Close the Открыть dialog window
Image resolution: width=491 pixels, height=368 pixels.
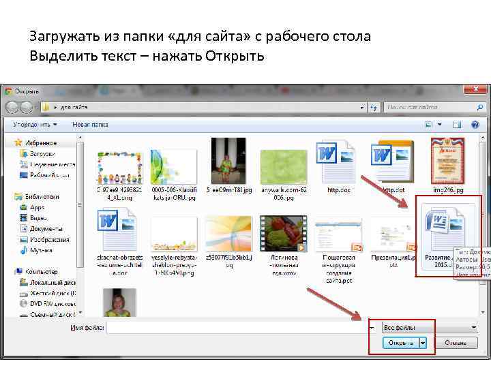(x=475, y=89)
